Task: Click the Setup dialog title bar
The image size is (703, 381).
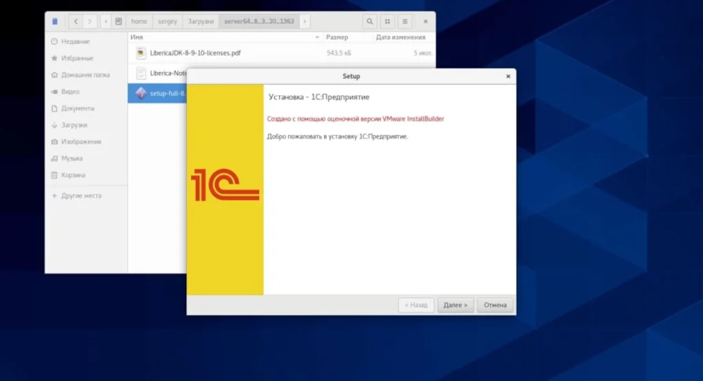Action: 351,76
